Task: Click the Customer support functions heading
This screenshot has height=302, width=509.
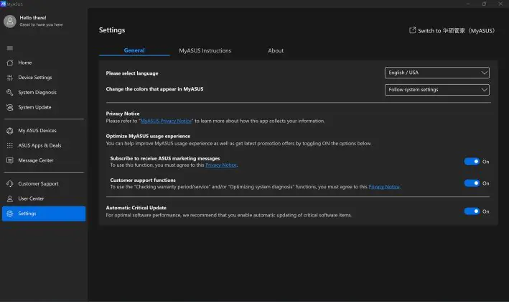Action: pos(143,180)
